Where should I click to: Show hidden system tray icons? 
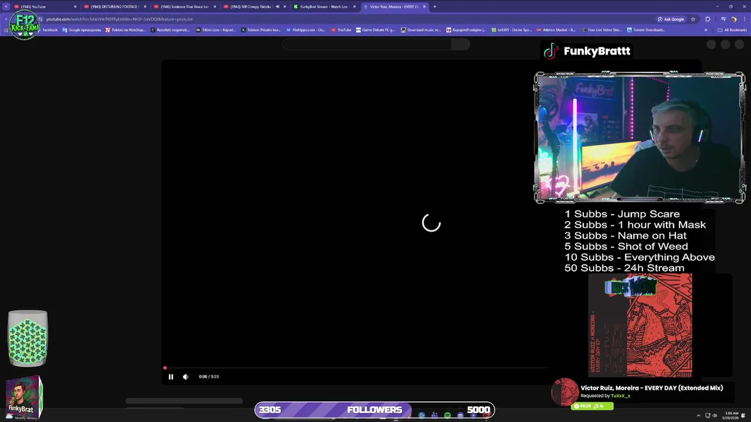[699, 416]
